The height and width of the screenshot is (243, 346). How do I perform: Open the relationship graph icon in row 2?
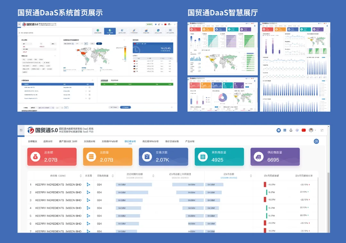[x=88, y=192]
